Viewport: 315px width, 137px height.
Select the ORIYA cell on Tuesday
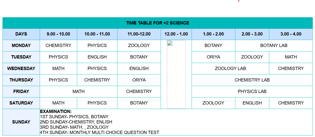point(213,57)
